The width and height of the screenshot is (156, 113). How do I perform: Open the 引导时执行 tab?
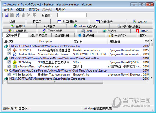[70, 22]
